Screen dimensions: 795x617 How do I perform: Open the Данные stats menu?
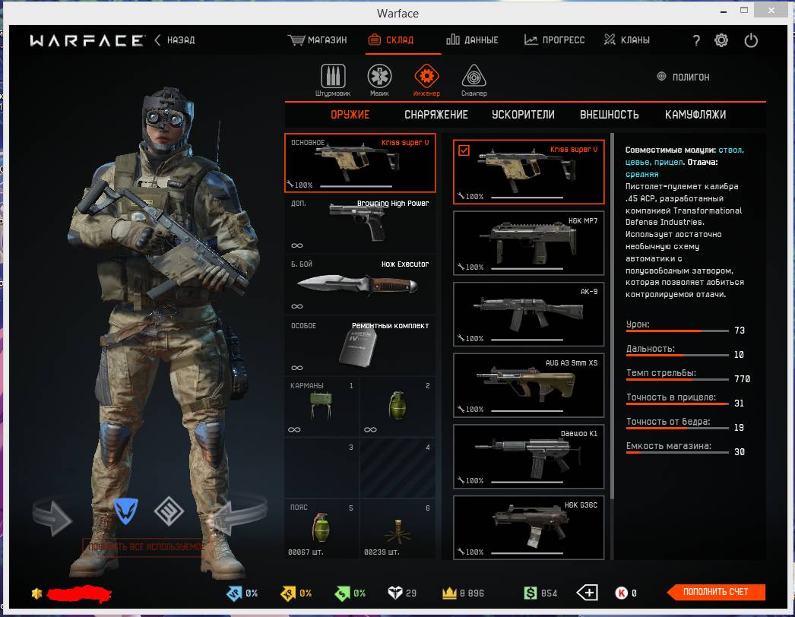(x=472, y=40)
